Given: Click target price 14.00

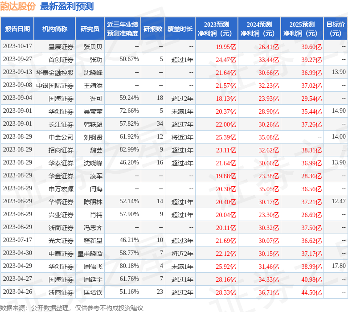Looking at the screenshot, I should tap(339, 136).
